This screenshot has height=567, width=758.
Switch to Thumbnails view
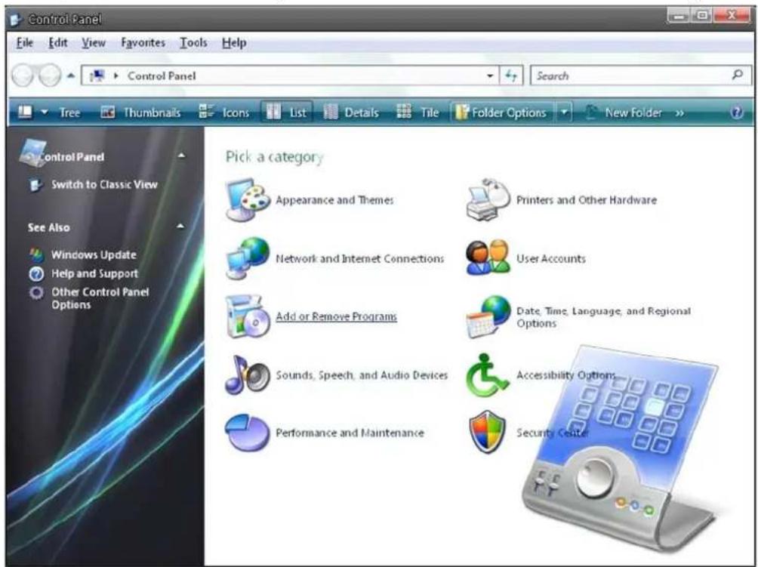[x=140, y=112]
